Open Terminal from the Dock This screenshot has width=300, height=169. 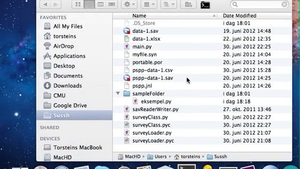point(187,167)
